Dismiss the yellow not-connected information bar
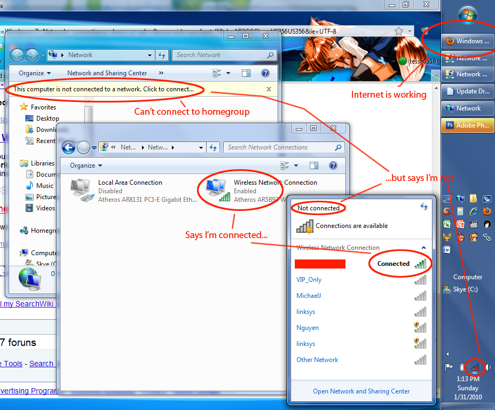Viewport: 495px width, 410px height. click(x=269, y=89)
